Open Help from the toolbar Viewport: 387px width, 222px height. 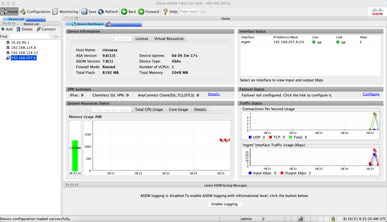[170, 12]
